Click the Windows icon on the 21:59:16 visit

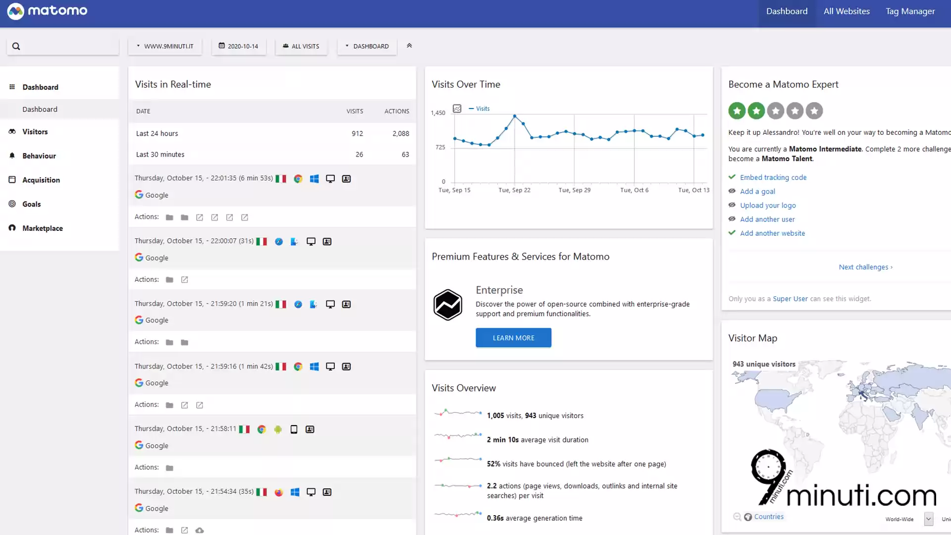(x=314, y=367)
